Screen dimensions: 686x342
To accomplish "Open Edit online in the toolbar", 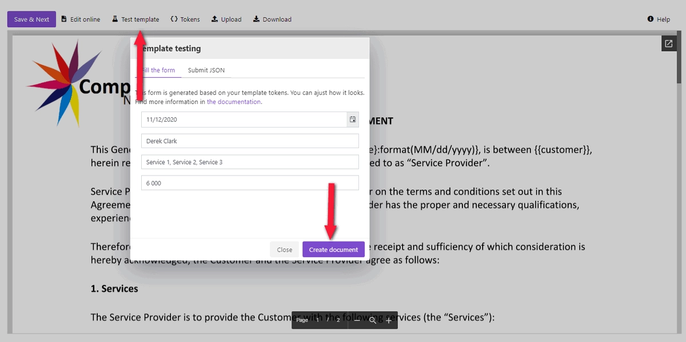I will tap(81, 19).
